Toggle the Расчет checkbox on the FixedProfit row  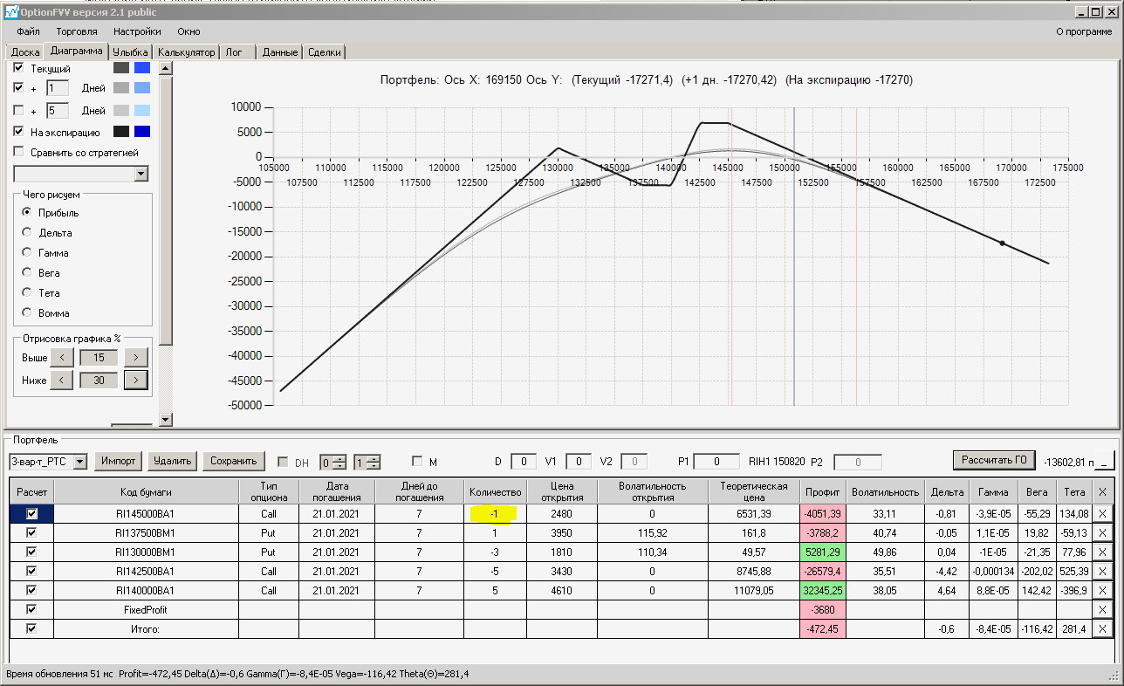32,609
